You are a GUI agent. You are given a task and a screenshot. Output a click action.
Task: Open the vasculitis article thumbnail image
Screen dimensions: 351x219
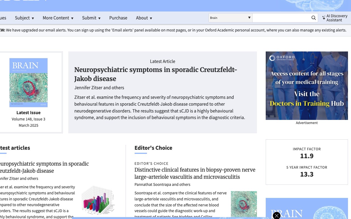[244, 204]
